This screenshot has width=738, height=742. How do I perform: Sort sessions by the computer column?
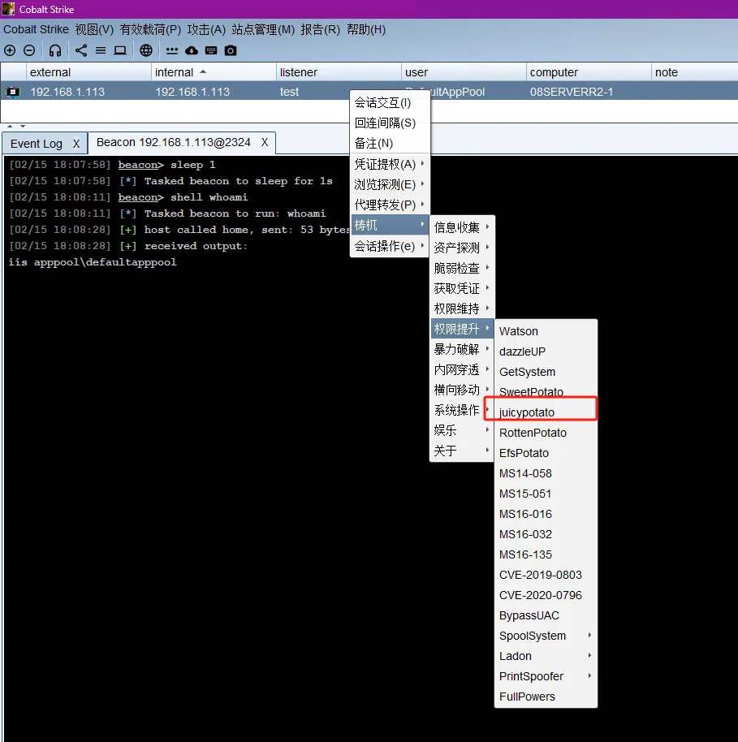pos(589,72)
